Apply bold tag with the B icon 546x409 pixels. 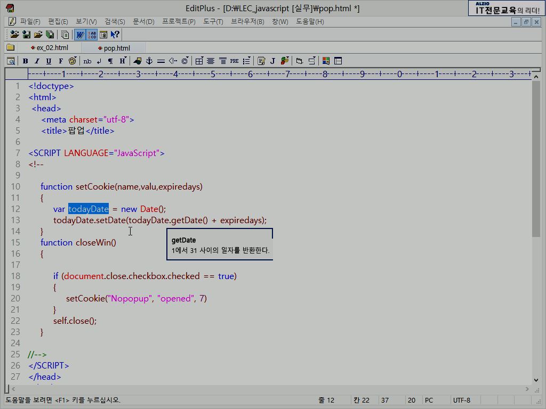[25, 61]
